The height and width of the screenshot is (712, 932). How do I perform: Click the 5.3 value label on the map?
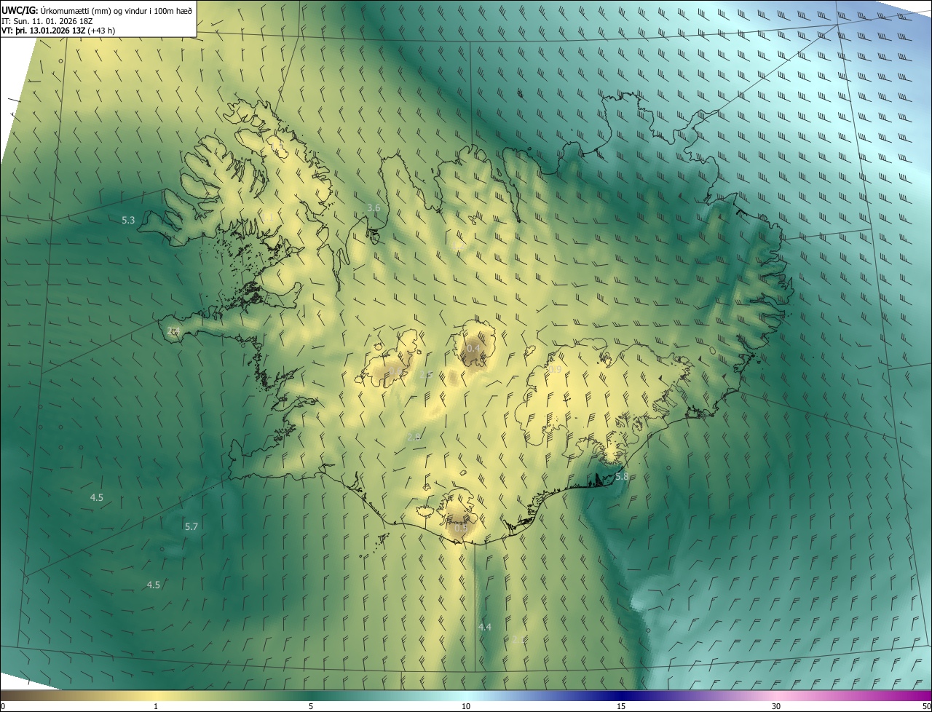[128, 219]
